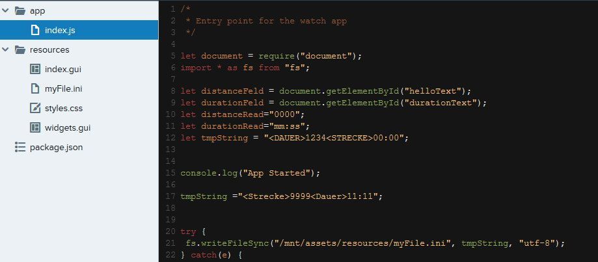This screenshot has height=262, width=598.
Task: Open styles.css from the sidebar
Action: pos(64,108)
